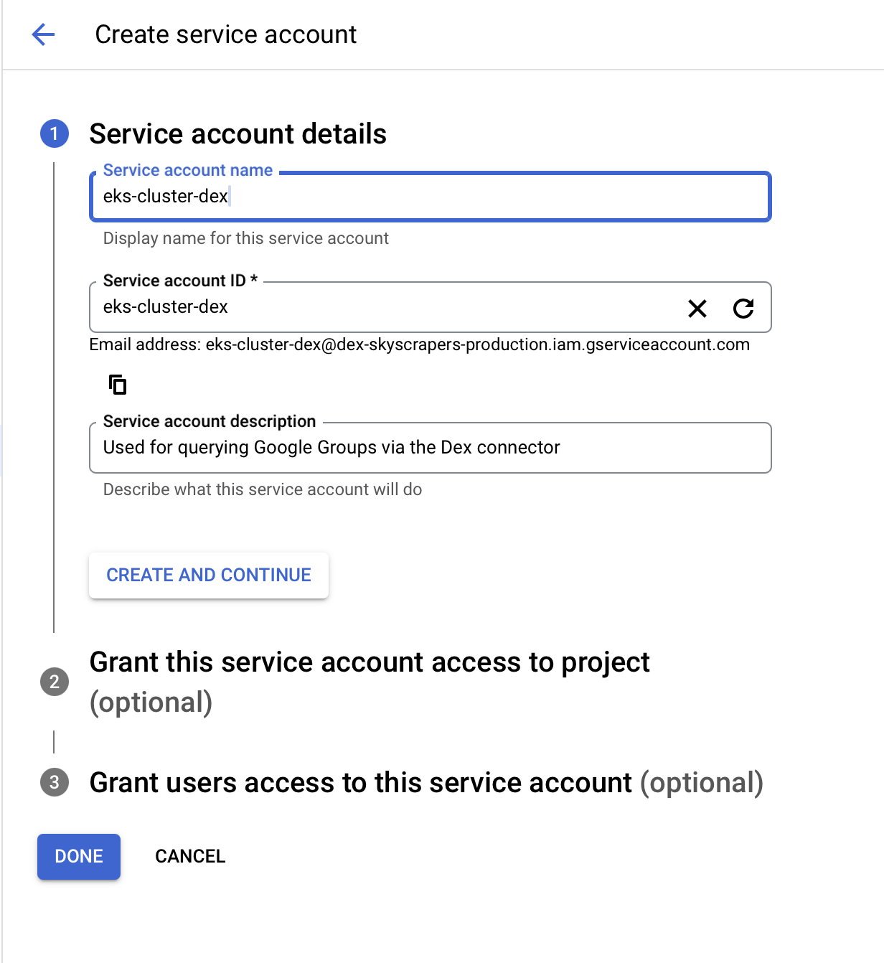Click the back arrow to exit service account creation
The width and height of the screenshot is (884, 963).
click(43, 34)
